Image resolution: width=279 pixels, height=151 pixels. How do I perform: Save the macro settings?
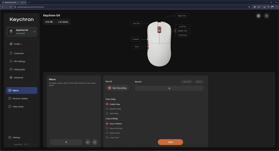click(170, 142)
